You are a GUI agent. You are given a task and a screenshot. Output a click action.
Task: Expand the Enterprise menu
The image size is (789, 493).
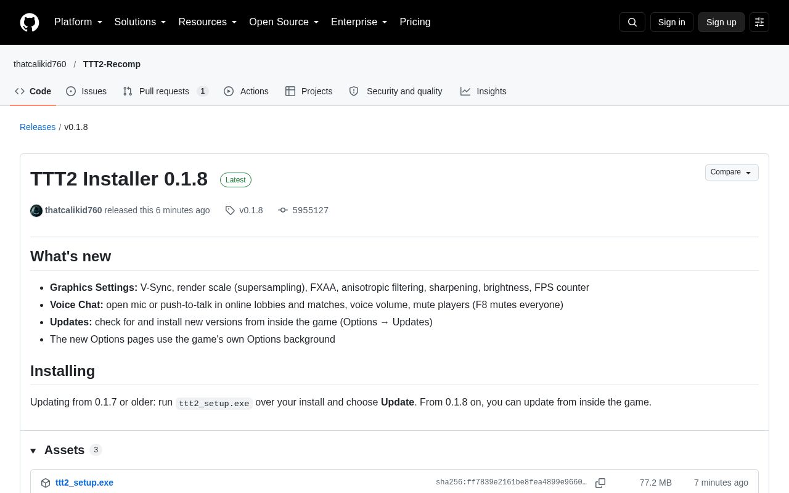coord(359,22)
